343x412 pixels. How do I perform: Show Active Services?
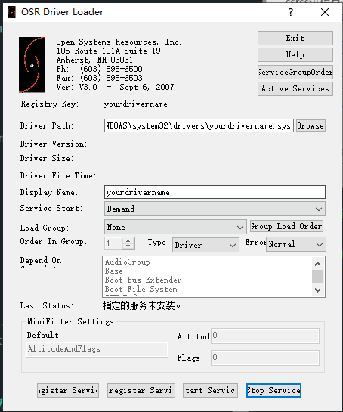pos(295,88)
